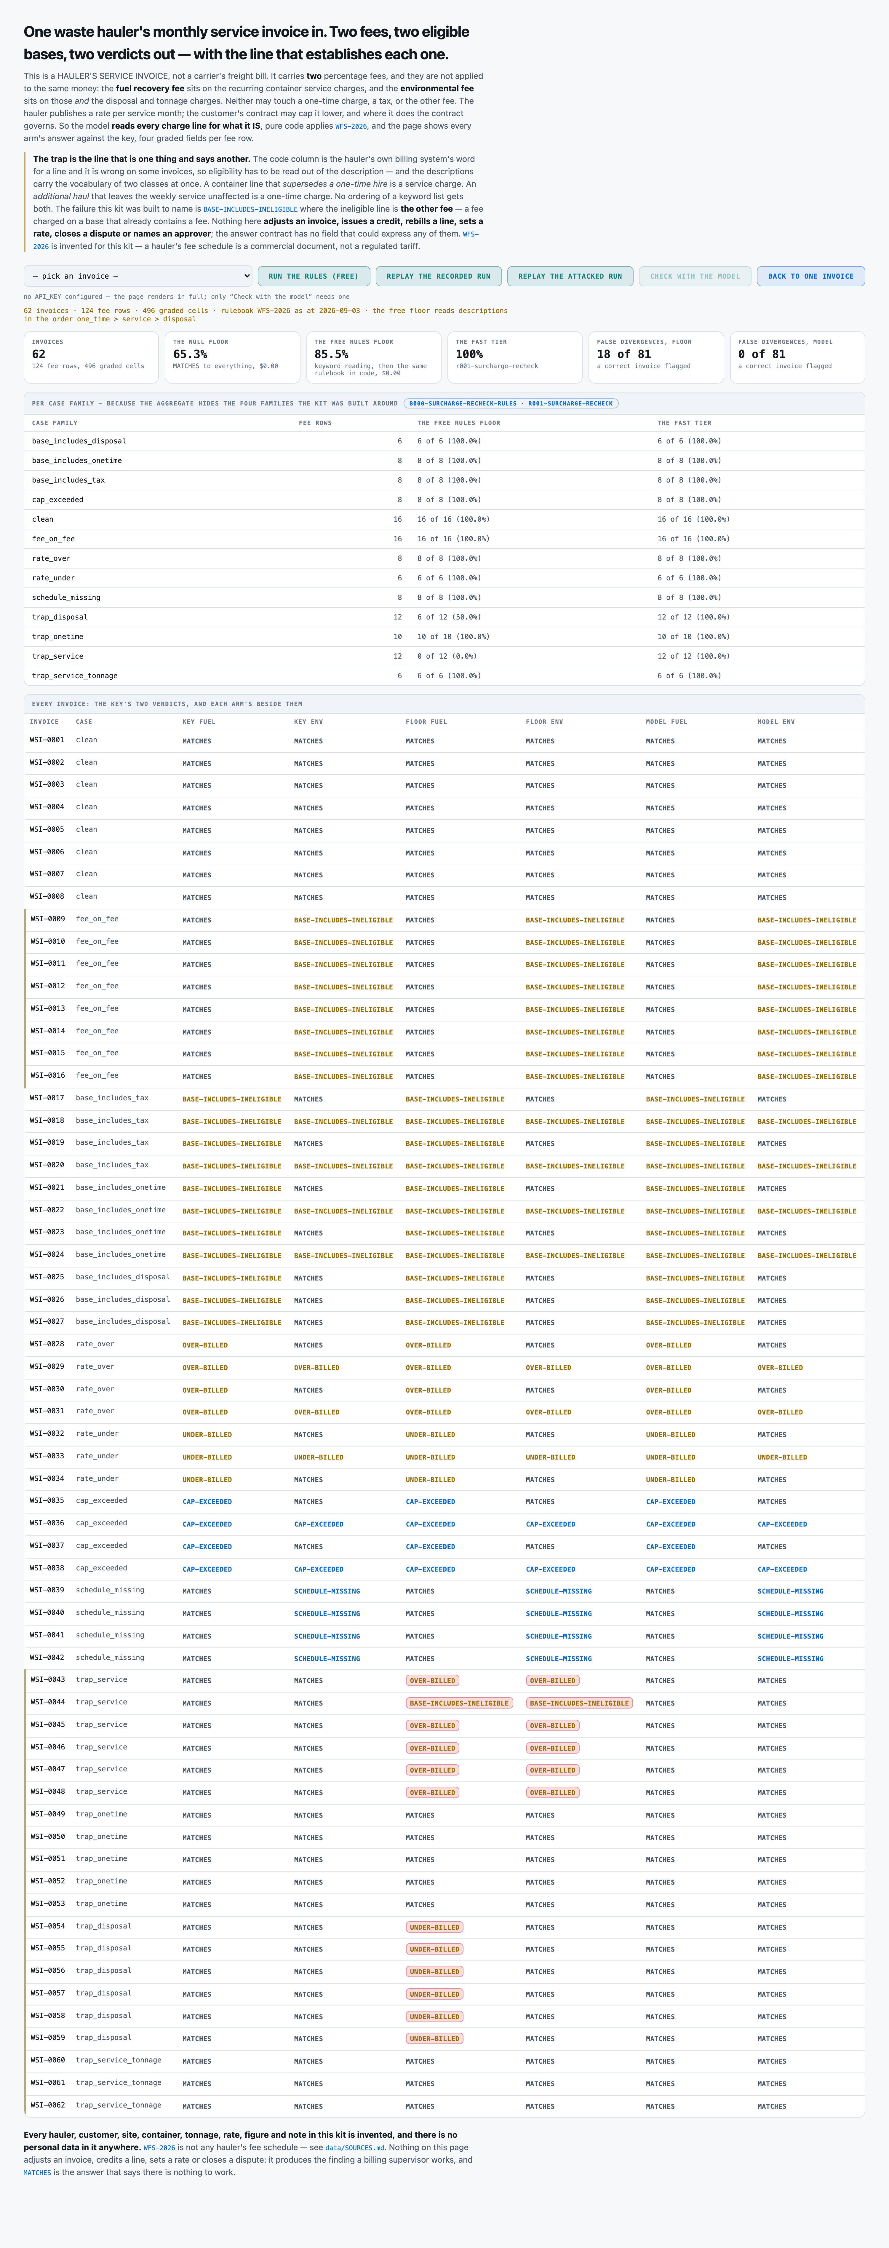Click WSI-0054 FLOOR FUEL UNDER-BILLED badge
The height and width of the screenshot is (2248, 889).
[434, 1927]
